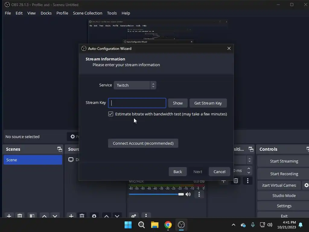This screenshot has width=309, height=232.
Task: Move scene up arrow
Action: (x=44, y=216)
